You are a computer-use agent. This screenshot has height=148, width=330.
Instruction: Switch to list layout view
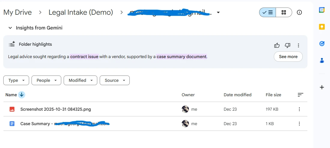click(268, 12)
